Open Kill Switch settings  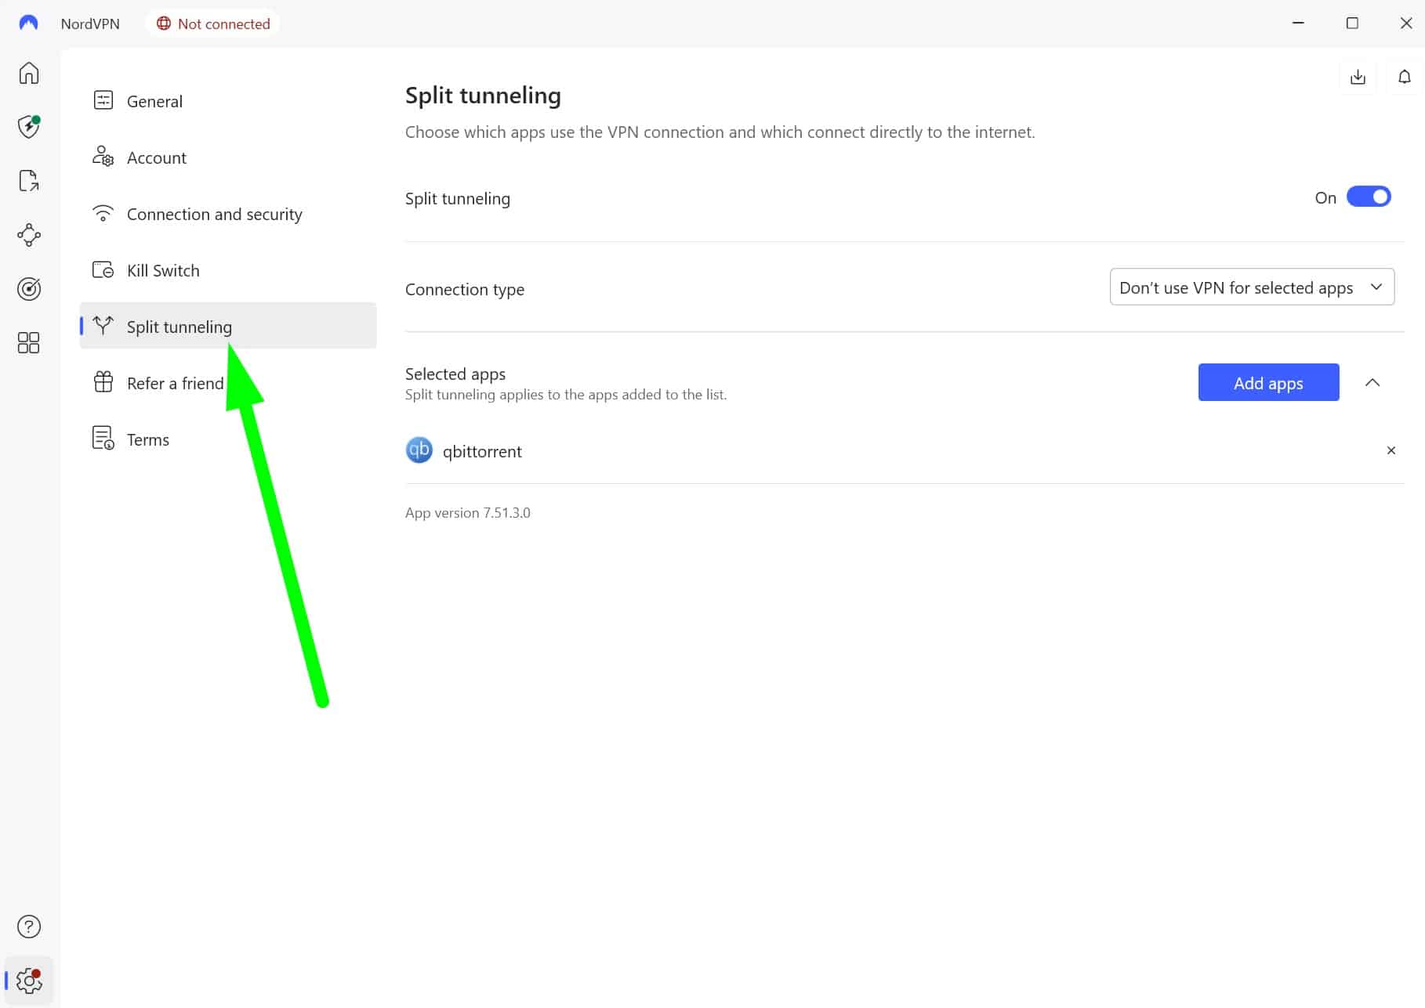(228, 270)
